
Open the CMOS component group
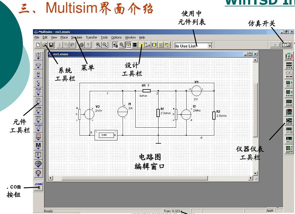pos(38,110)
